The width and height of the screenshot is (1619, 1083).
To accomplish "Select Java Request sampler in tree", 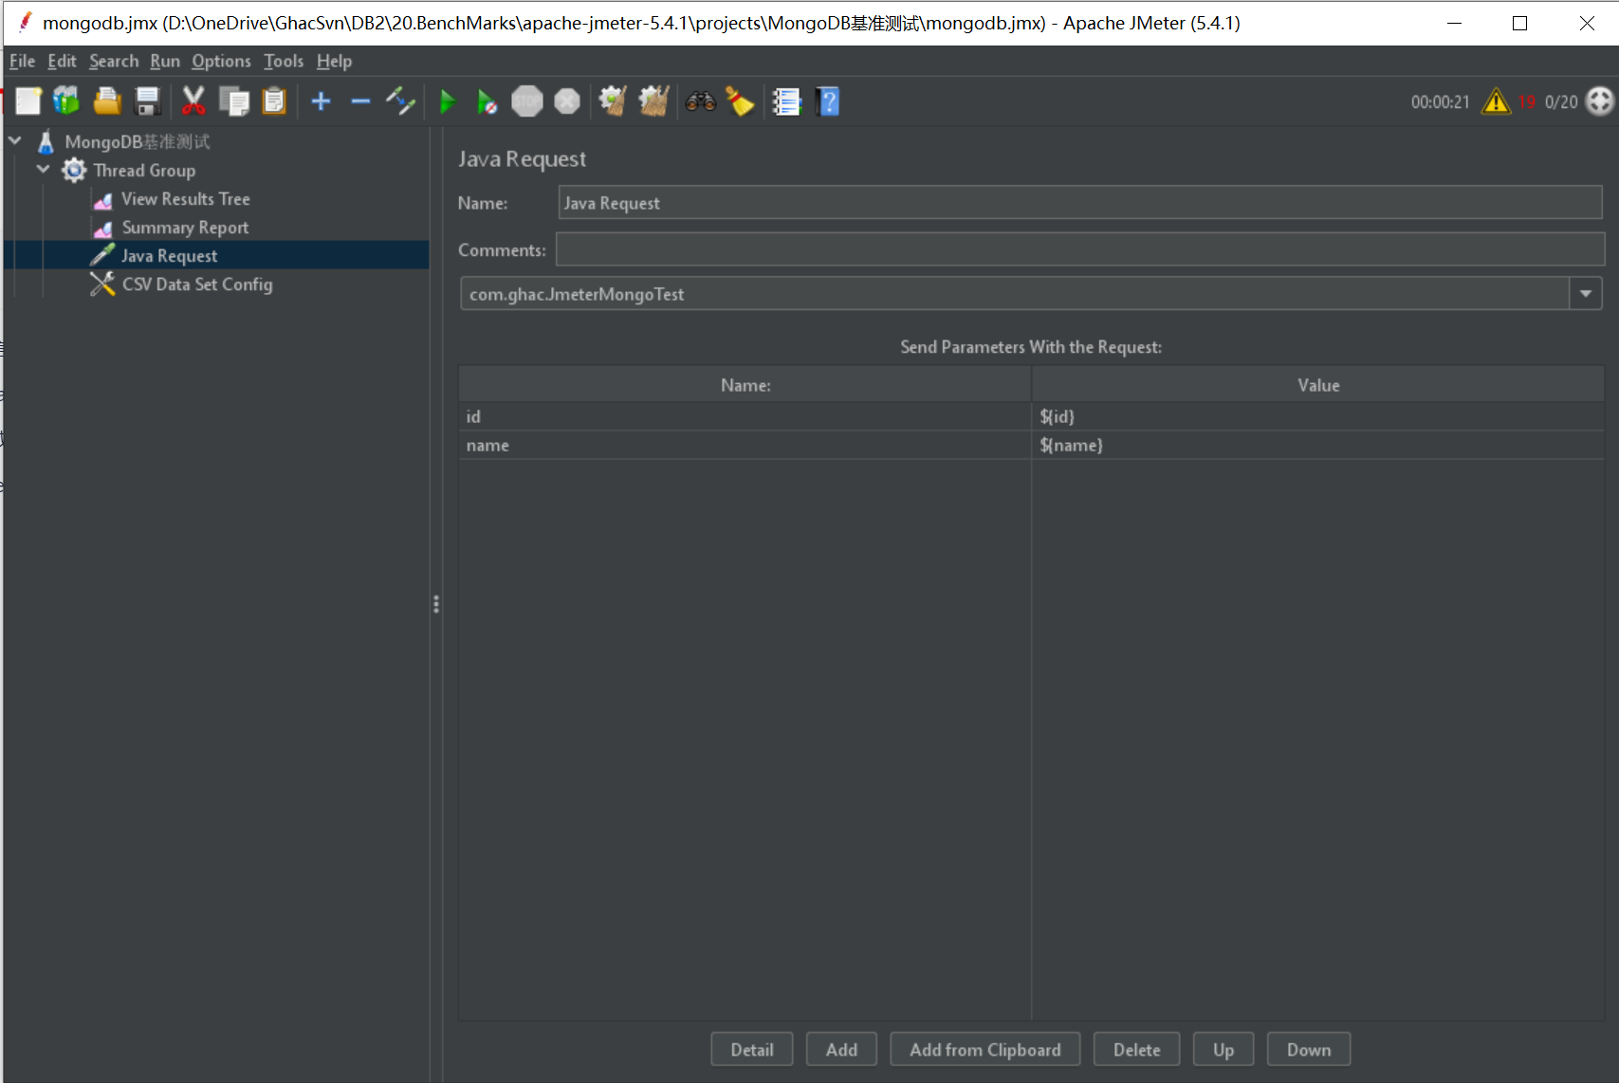I will (x=169, y=256).
